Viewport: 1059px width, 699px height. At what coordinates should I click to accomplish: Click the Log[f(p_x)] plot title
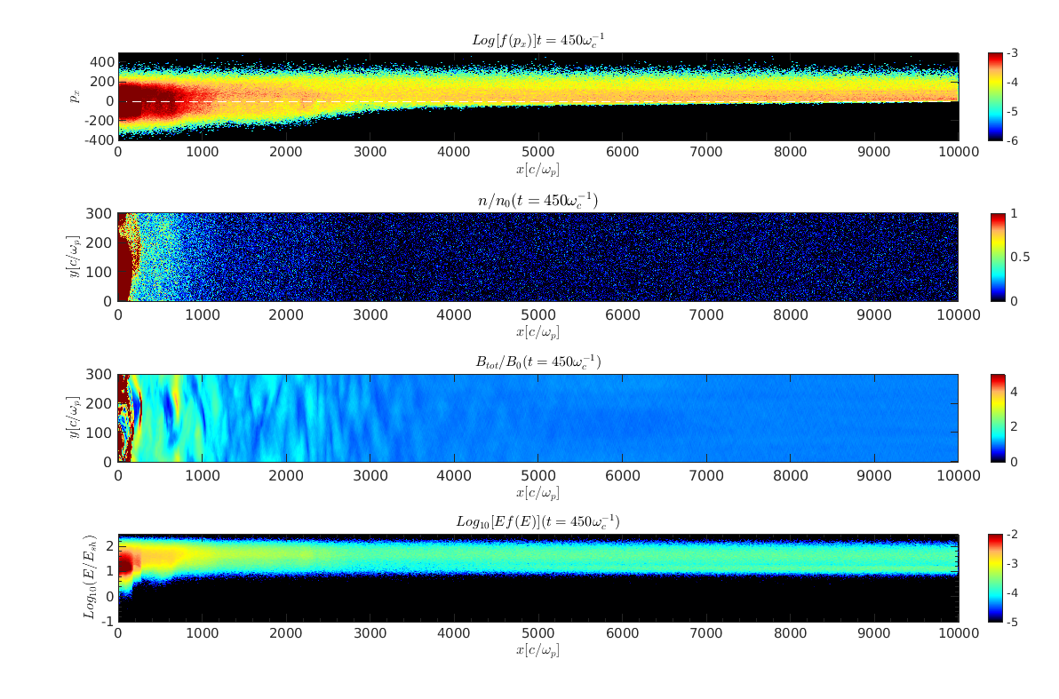pyautogui.click(x=537, y=40)
